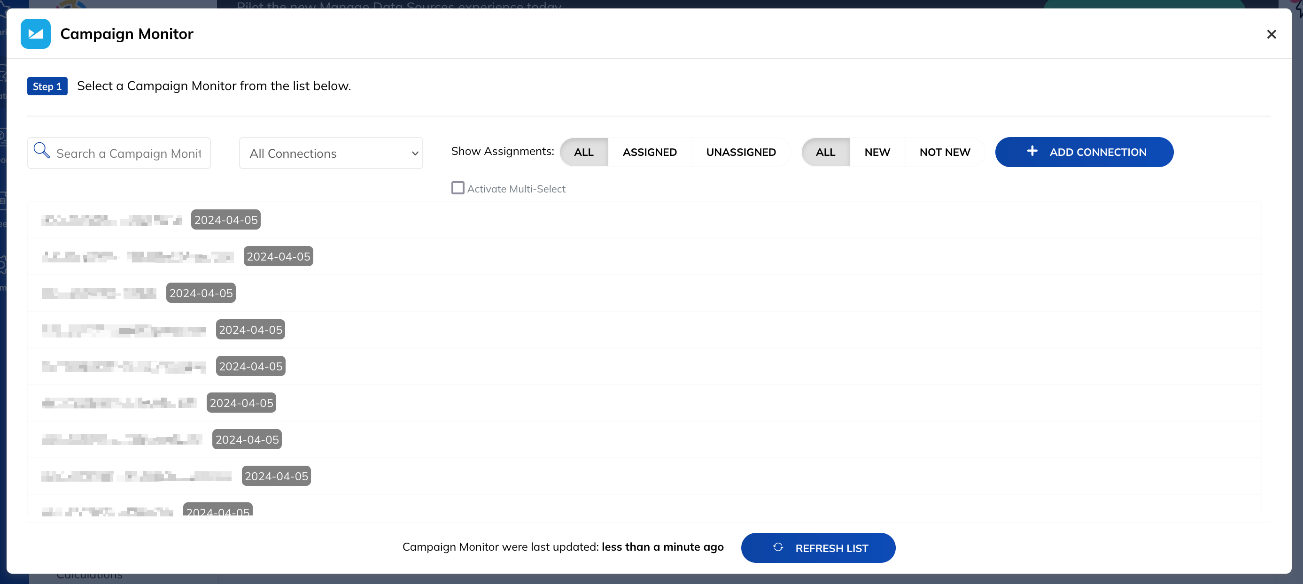Select the first list row dated 2024-04-05
This screenshot has height=584, width=1303.
point(644,220)
